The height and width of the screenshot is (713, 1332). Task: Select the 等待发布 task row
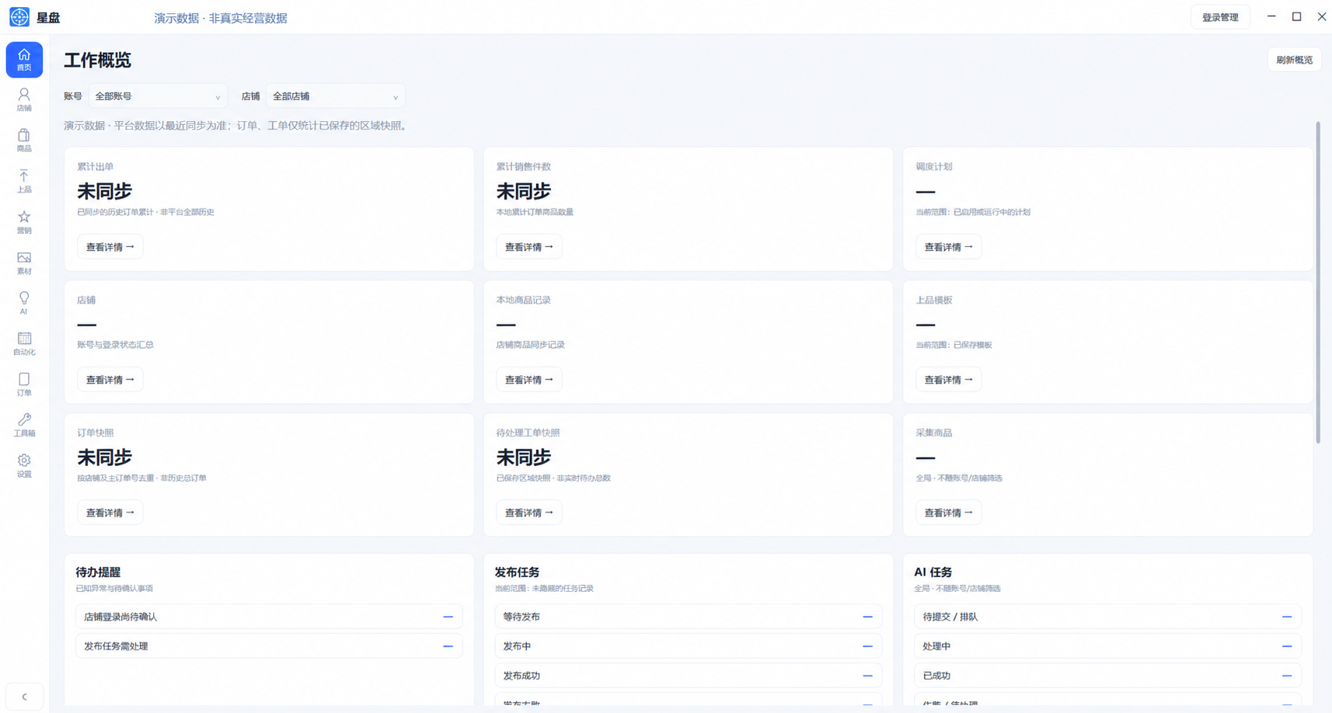(x=688, y=617)
